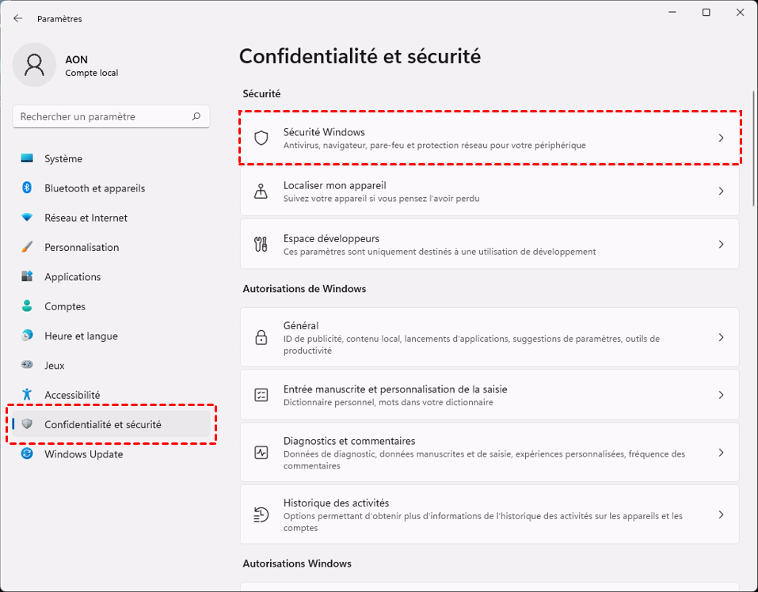Switch to the Comptes section

click(65, 306)
